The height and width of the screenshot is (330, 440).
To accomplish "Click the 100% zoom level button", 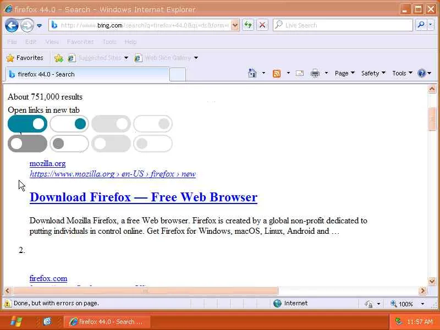I will [x=402, y=304].
